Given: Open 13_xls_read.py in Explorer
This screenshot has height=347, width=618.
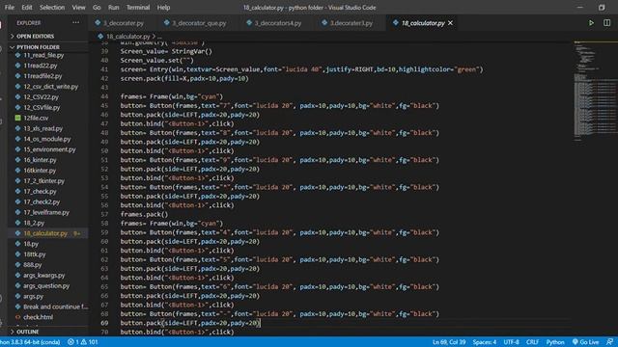Looking at the screenshot, I should click(42, 128).
